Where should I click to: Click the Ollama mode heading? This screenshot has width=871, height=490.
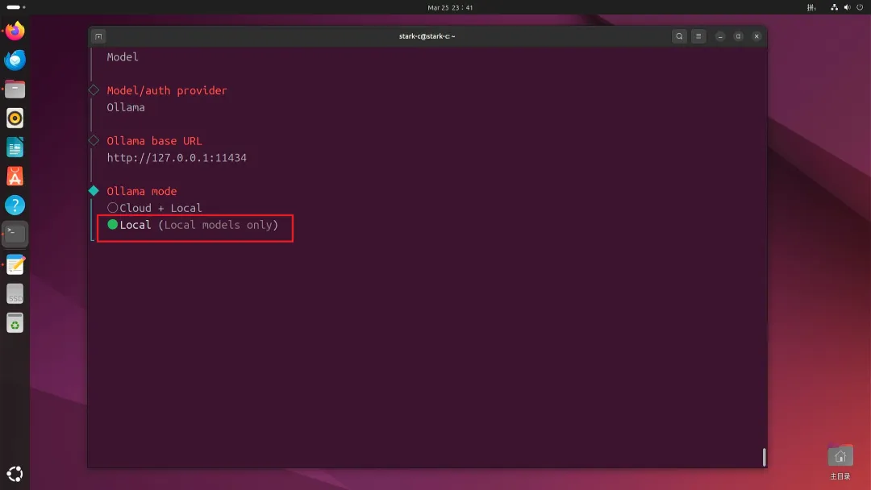pos(142,192)
